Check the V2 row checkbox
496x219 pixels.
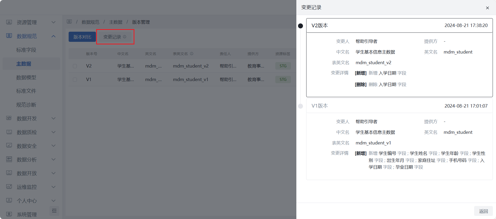point(75,66)
